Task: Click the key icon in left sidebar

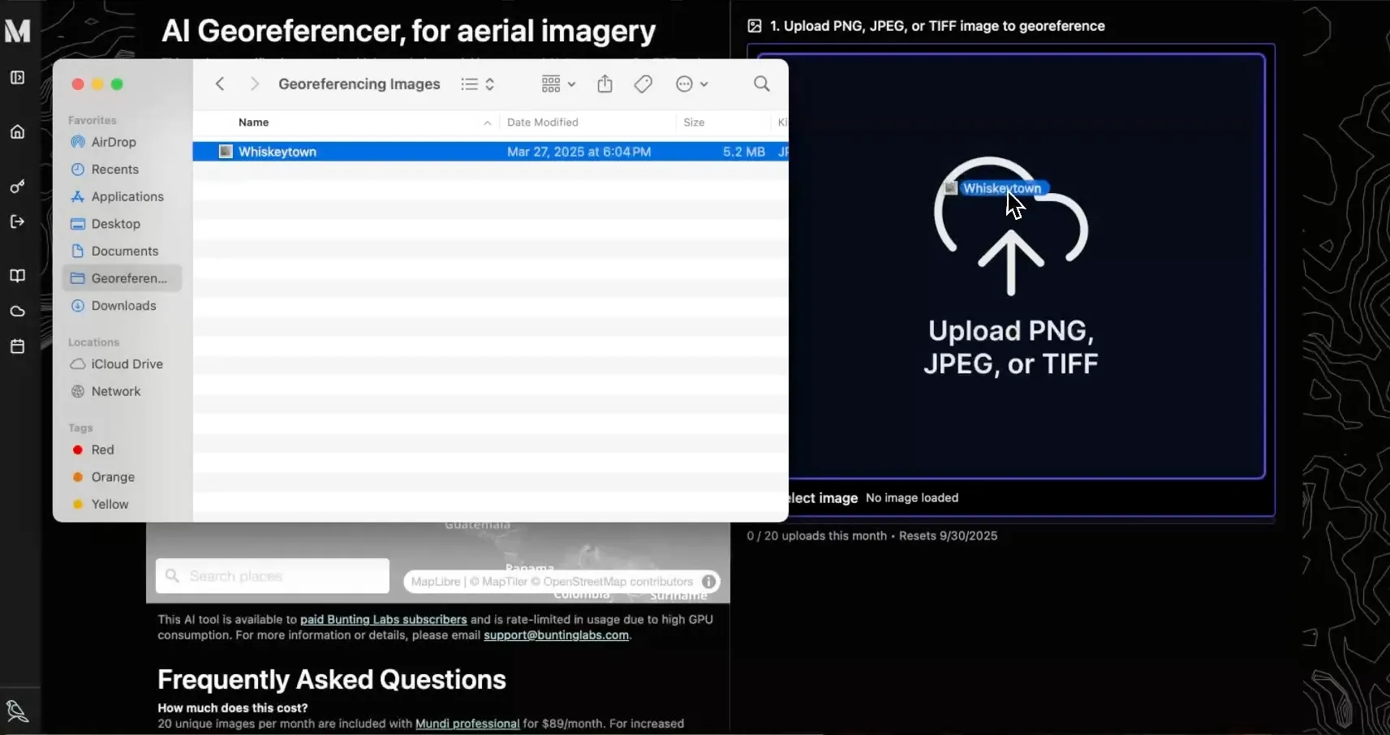Action: pyautogui.click(x=17, y=187)
